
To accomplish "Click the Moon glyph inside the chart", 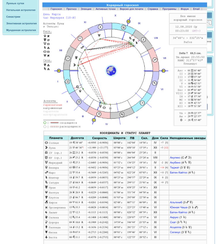I will [75, 65].
